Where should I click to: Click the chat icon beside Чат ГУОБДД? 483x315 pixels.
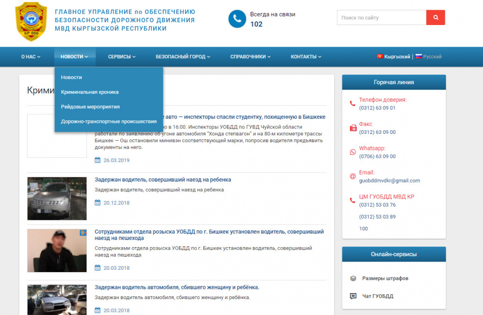(353, 296)
